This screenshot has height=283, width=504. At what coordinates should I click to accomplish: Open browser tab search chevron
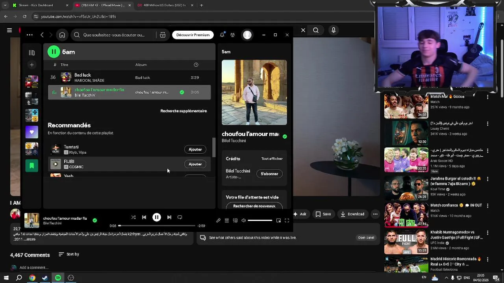(5, 5)
